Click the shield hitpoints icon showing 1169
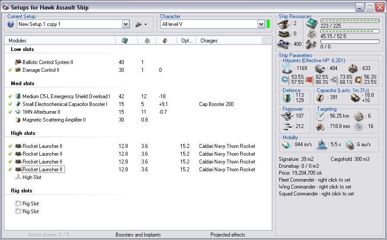This screenshot has width=387, height=240. click(x=287, y=68)
